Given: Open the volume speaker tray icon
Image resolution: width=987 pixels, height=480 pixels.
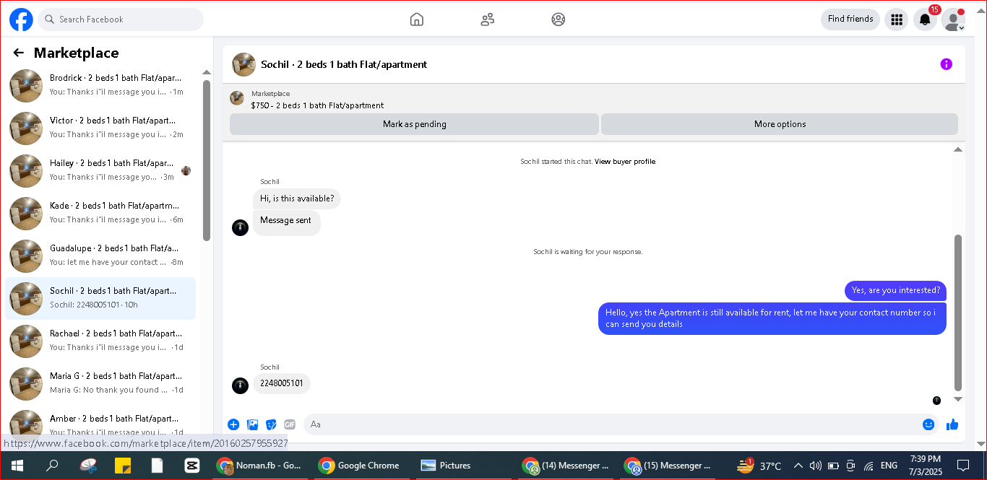Looking at the screenshot, I should tap(816, 466).
